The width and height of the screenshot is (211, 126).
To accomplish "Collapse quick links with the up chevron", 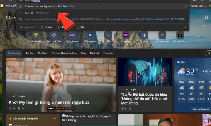I will click(x=204, y=25).
